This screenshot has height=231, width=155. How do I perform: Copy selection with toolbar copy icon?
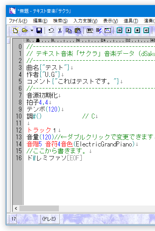coord(69,31)
